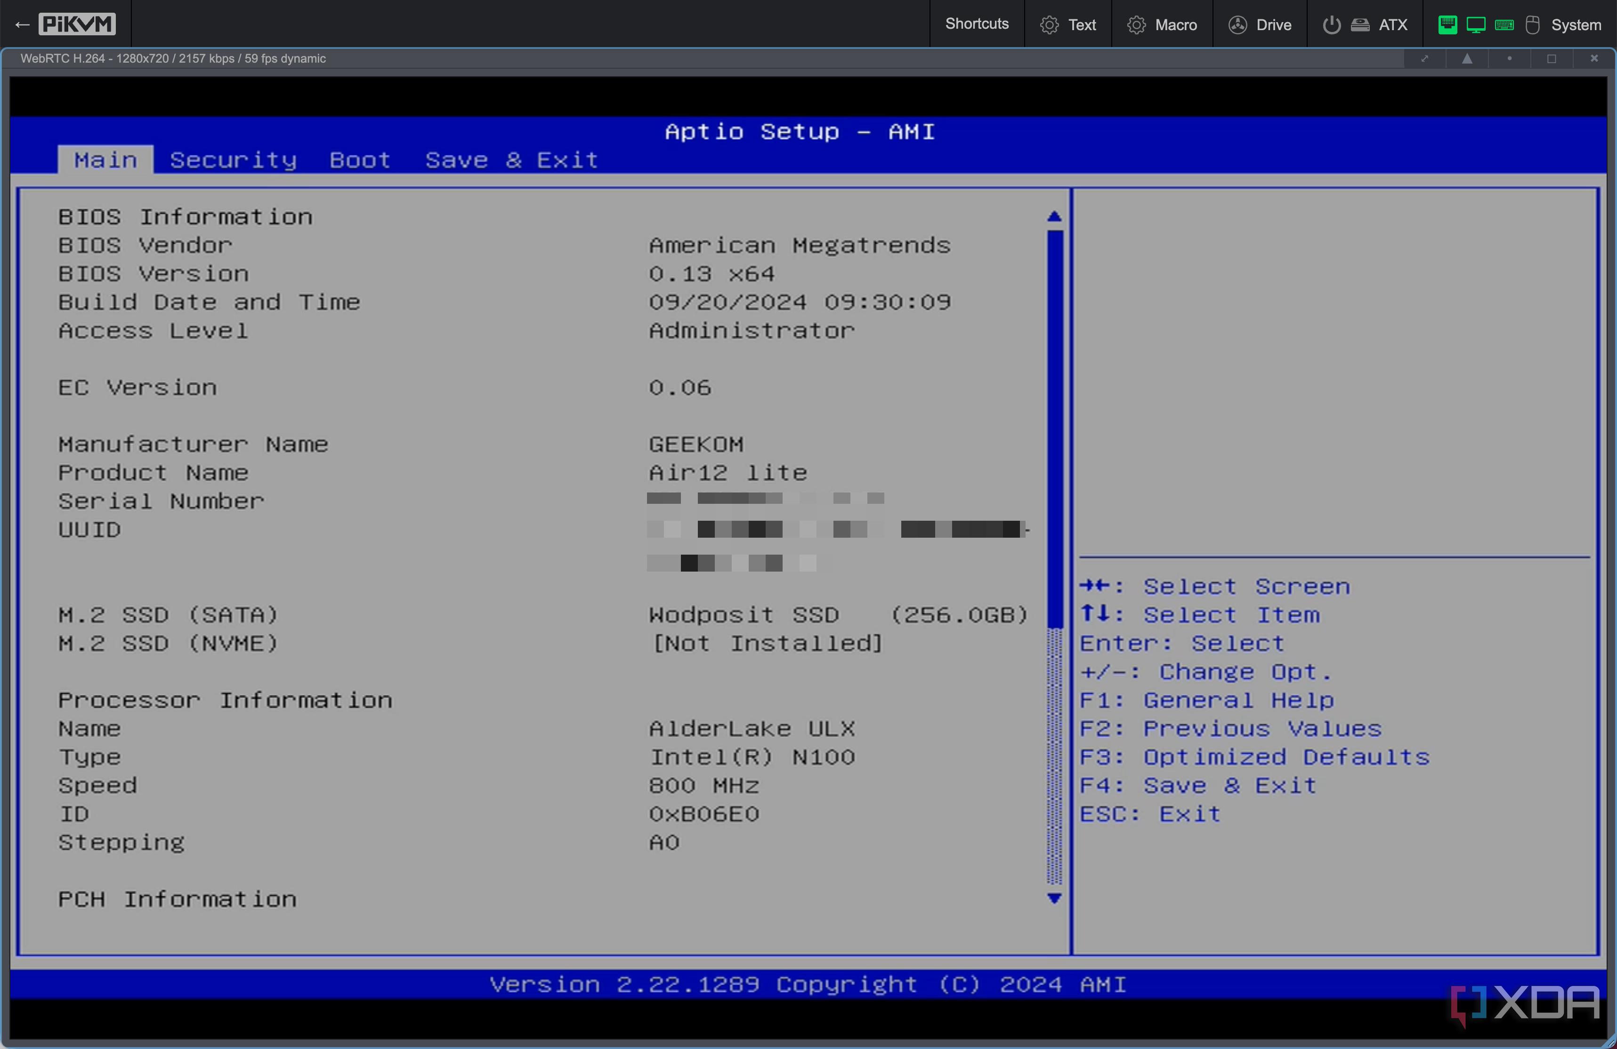Click the back arrow beside PiKVM logo

22,24
